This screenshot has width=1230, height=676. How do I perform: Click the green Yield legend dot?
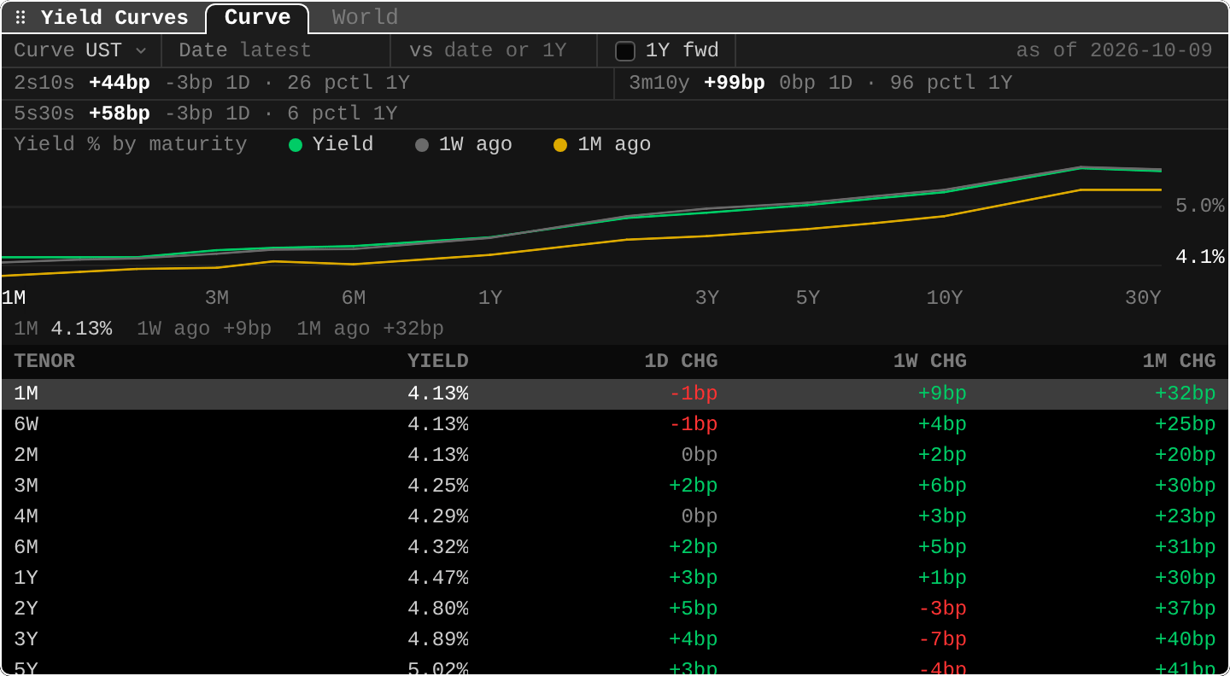(296, 145)
